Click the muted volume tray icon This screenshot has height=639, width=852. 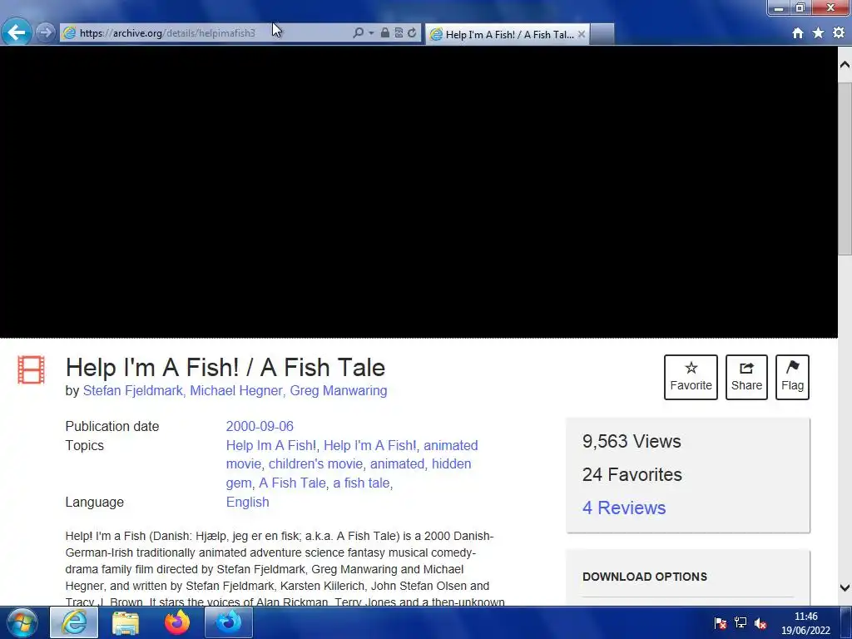[760, 623]
